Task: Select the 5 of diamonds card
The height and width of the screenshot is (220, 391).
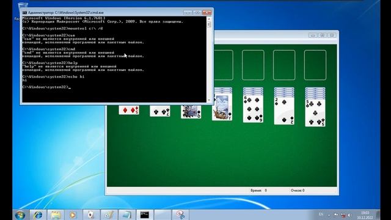Action: click(x=129, y=110)
